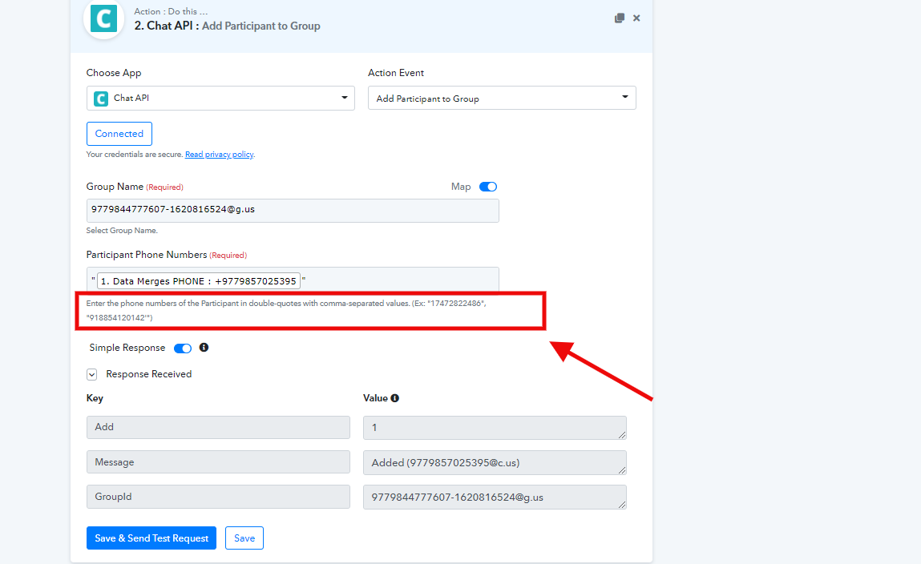Click the Value column info icon
The height and width of the screenshot is (564, 921).
[394, 398]
